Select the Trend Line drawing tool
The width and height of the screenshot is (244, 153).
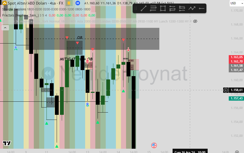pos(143,8)
